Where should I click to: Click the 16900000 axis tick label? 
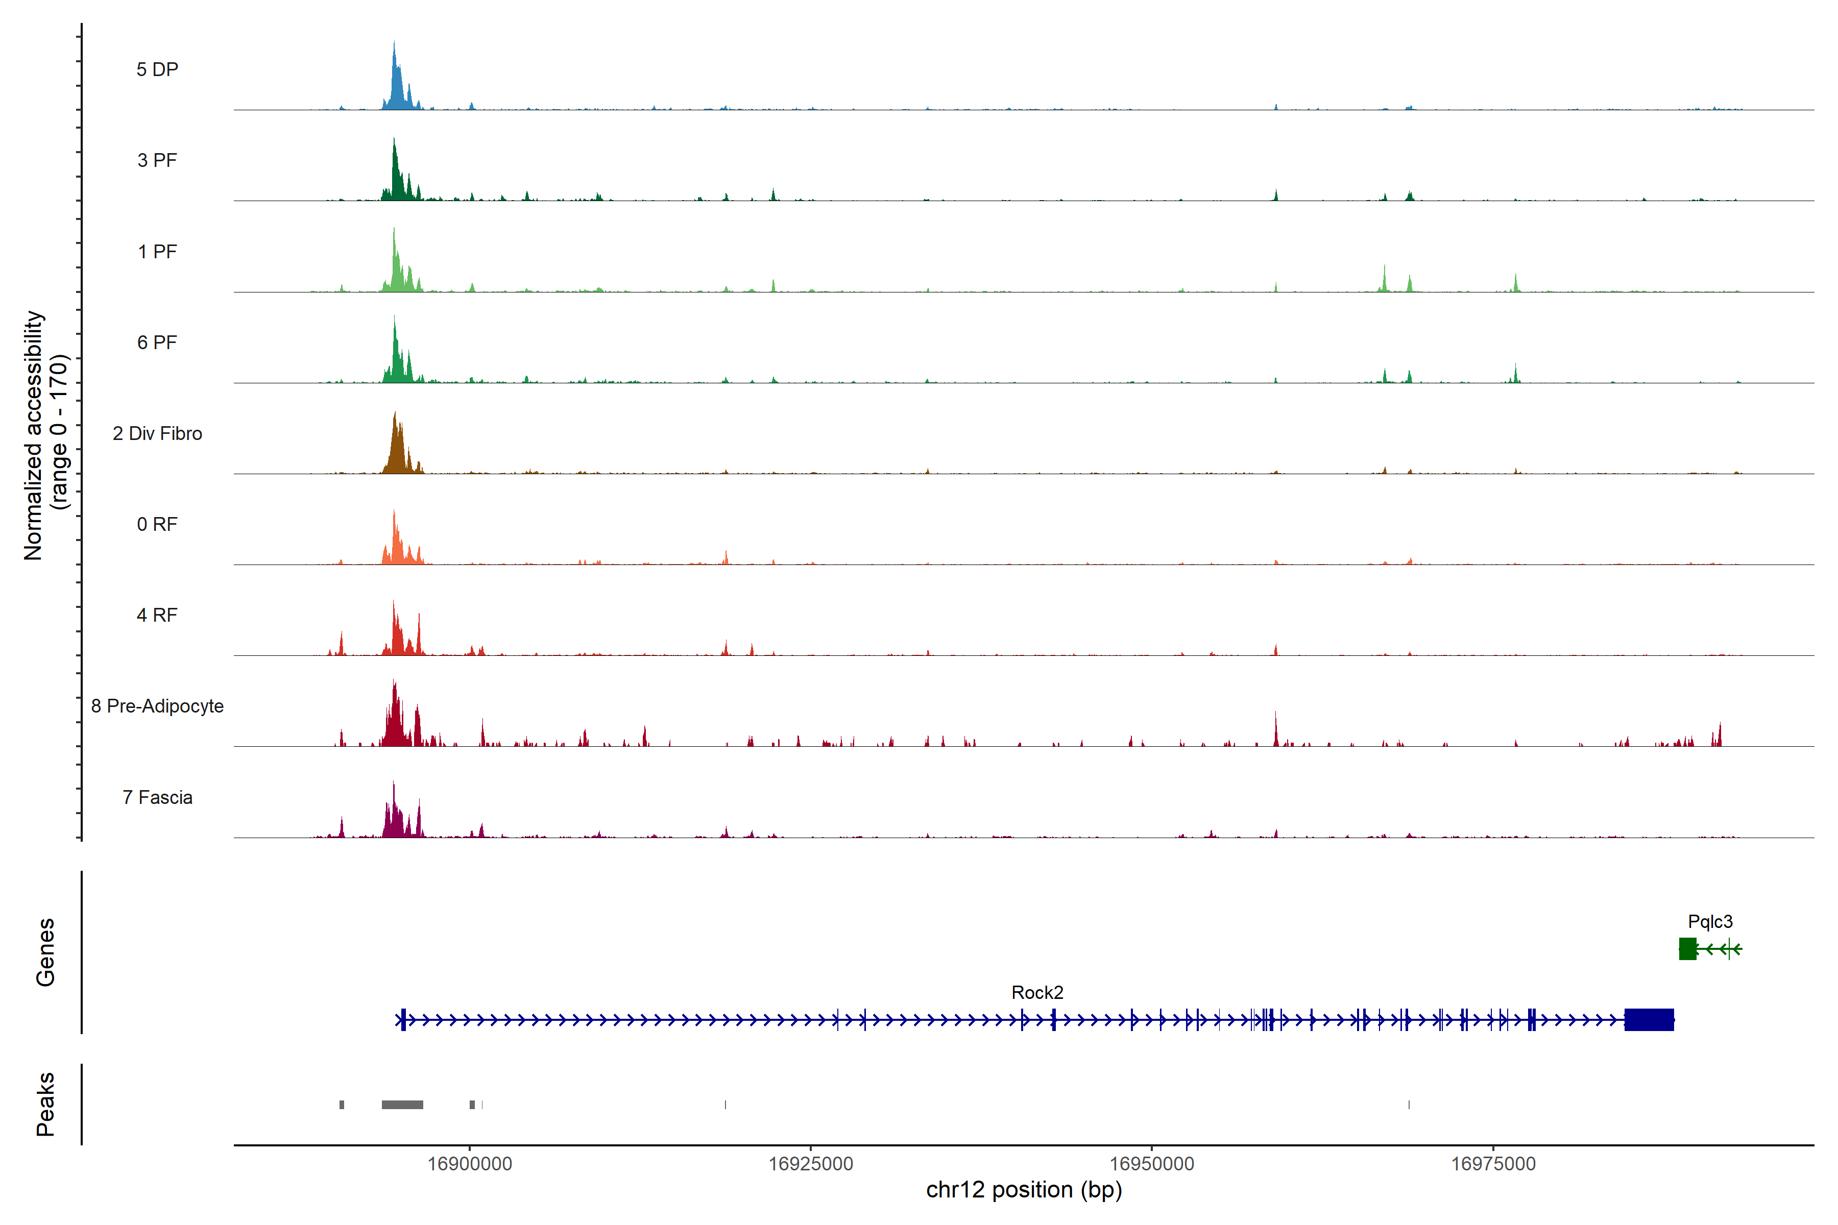470,1163
